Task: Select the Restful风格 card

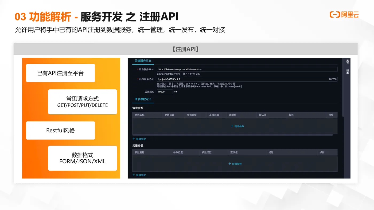Action: 60,131
